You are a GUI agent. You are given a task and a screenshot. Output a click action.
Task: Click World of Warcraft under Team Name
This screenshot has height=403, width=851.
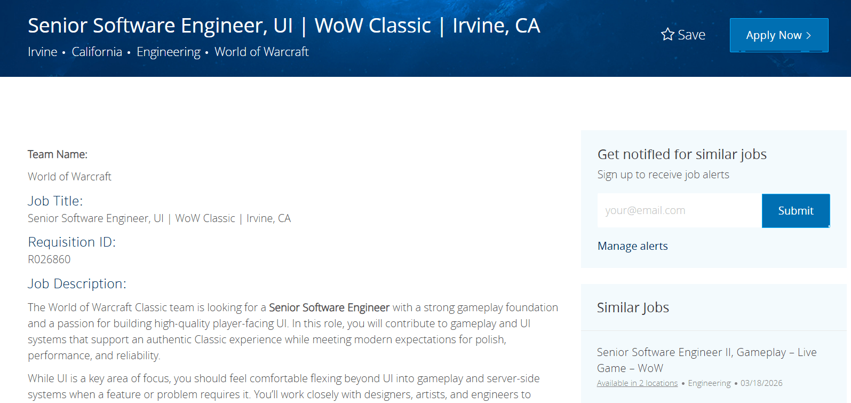[x=69, y=177]
